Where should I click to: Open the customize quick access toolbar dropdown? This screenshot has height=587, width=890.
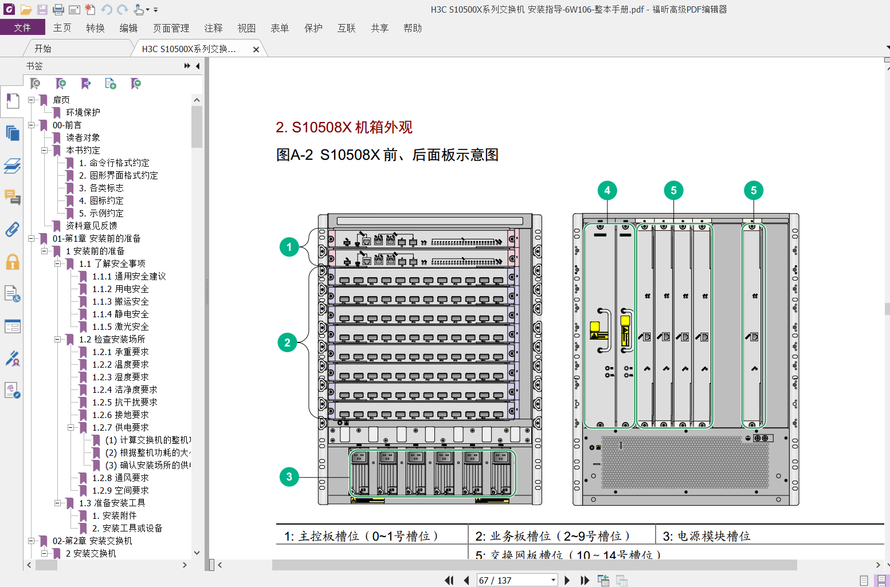tap(155, 10)
